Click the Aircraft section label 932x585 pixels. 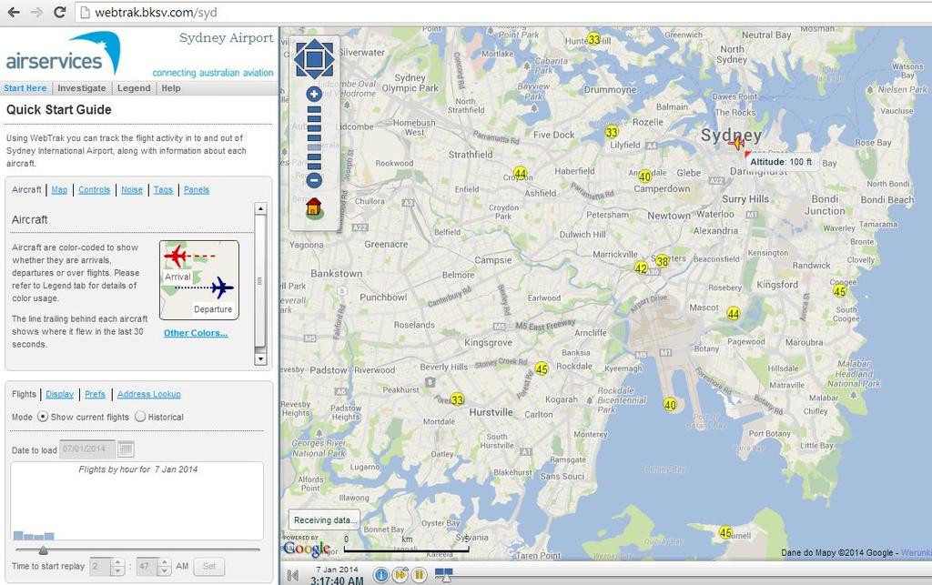tap(26, 190)
